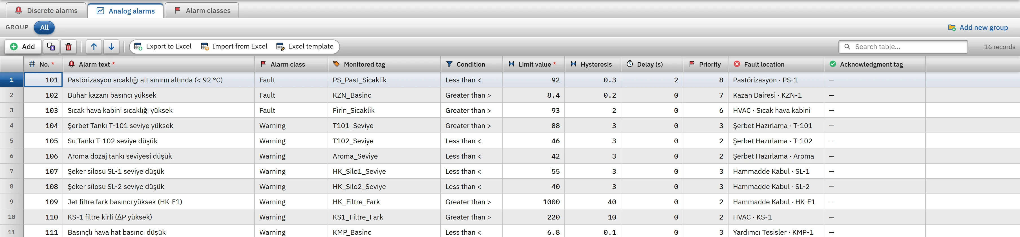
Task: Click the green plus Add icon
Action: (x=14, y=47)
